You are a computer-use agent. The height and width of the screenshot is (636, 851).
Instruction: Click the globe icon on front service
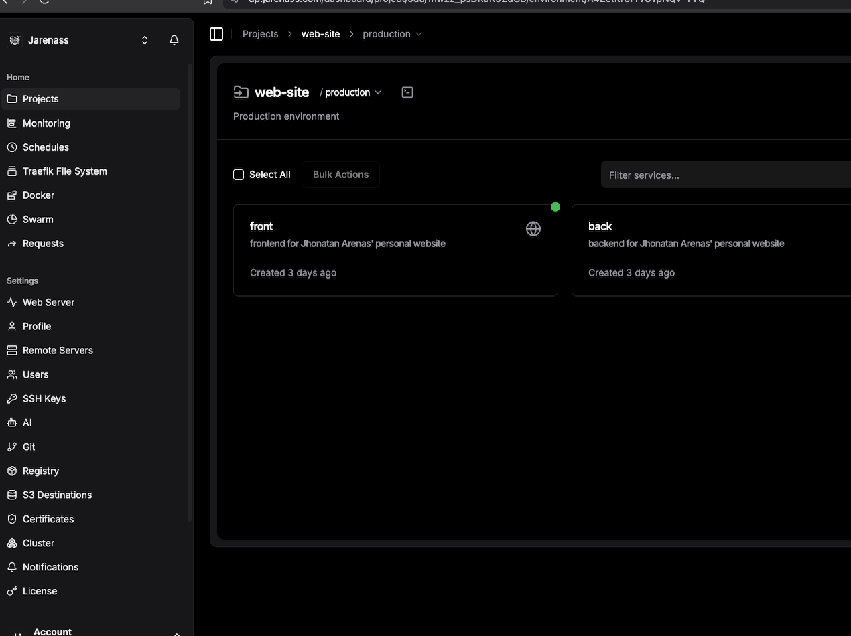(x=533, y=229)
